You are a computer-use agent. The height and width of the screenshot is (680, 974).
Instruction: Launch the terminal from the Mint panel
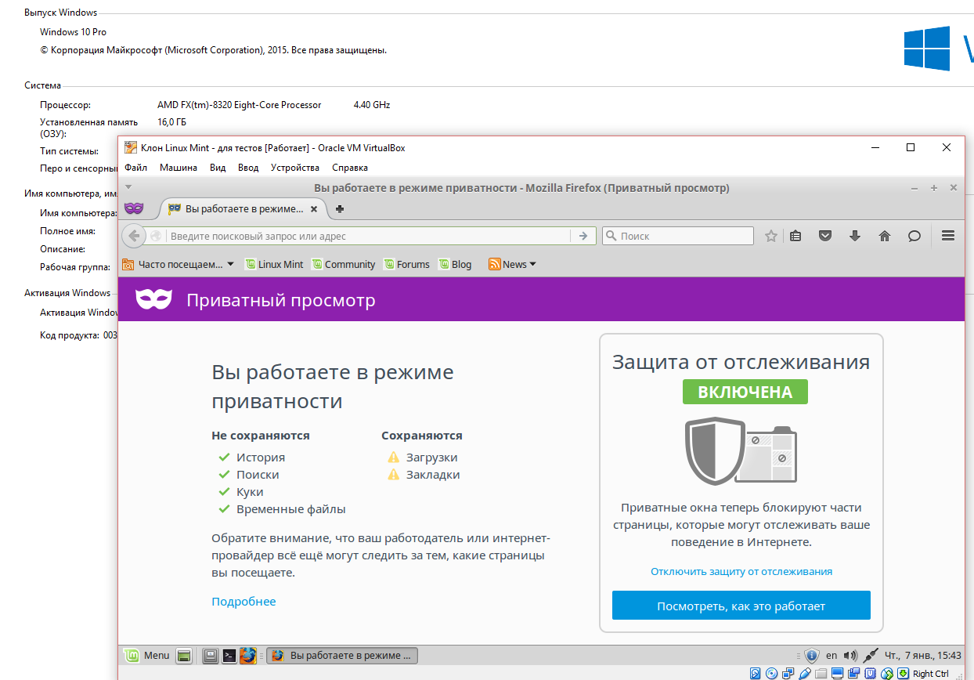coord(229,655)
